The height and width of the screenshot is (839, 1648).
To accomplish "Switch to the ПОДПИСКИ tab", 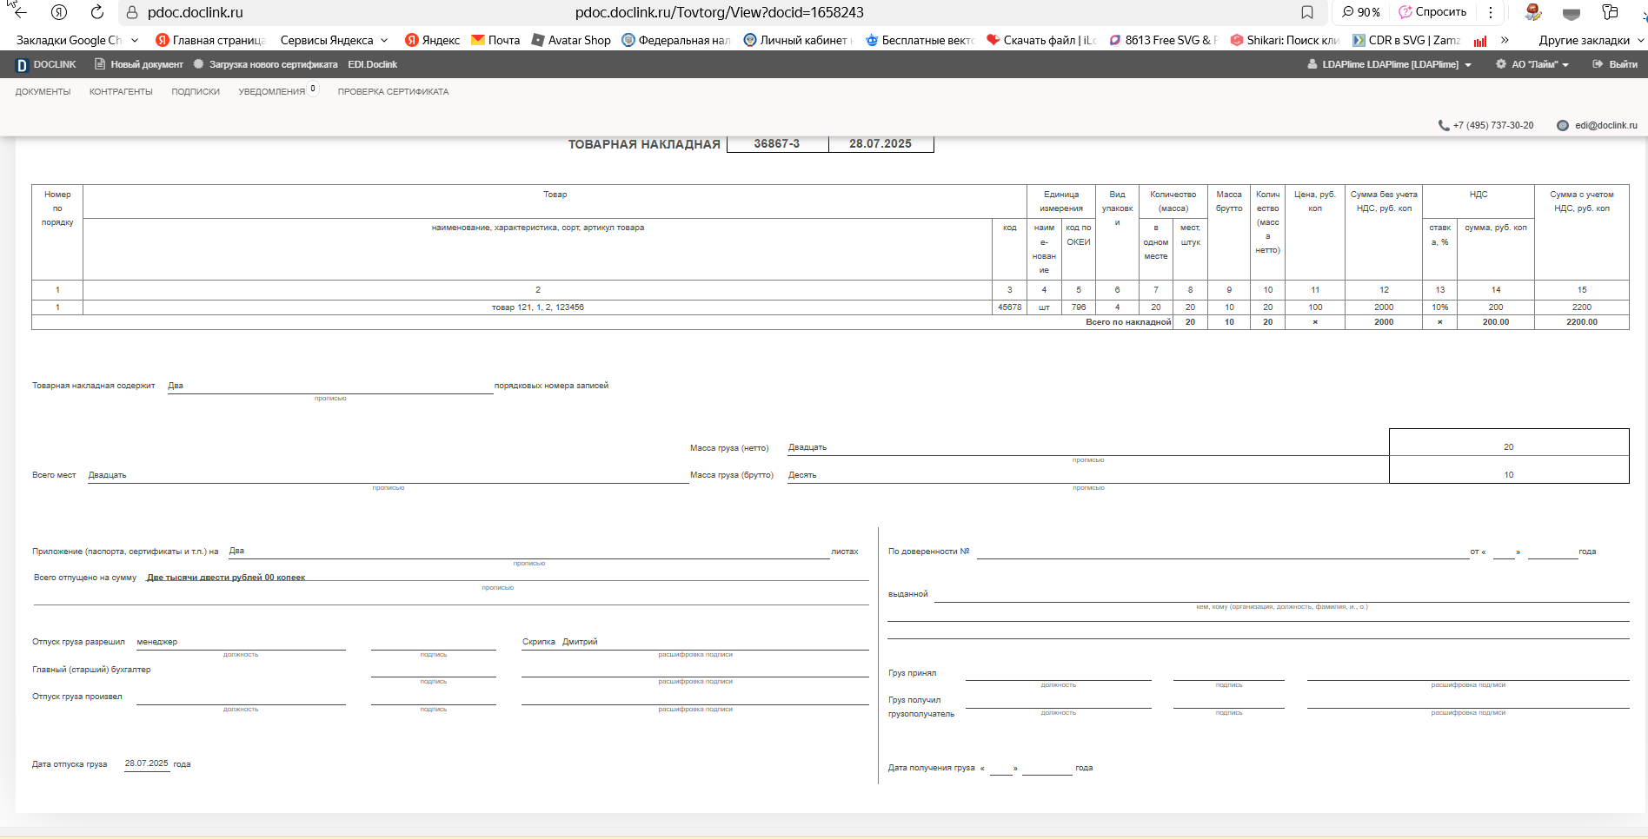I will pos(196,91).
